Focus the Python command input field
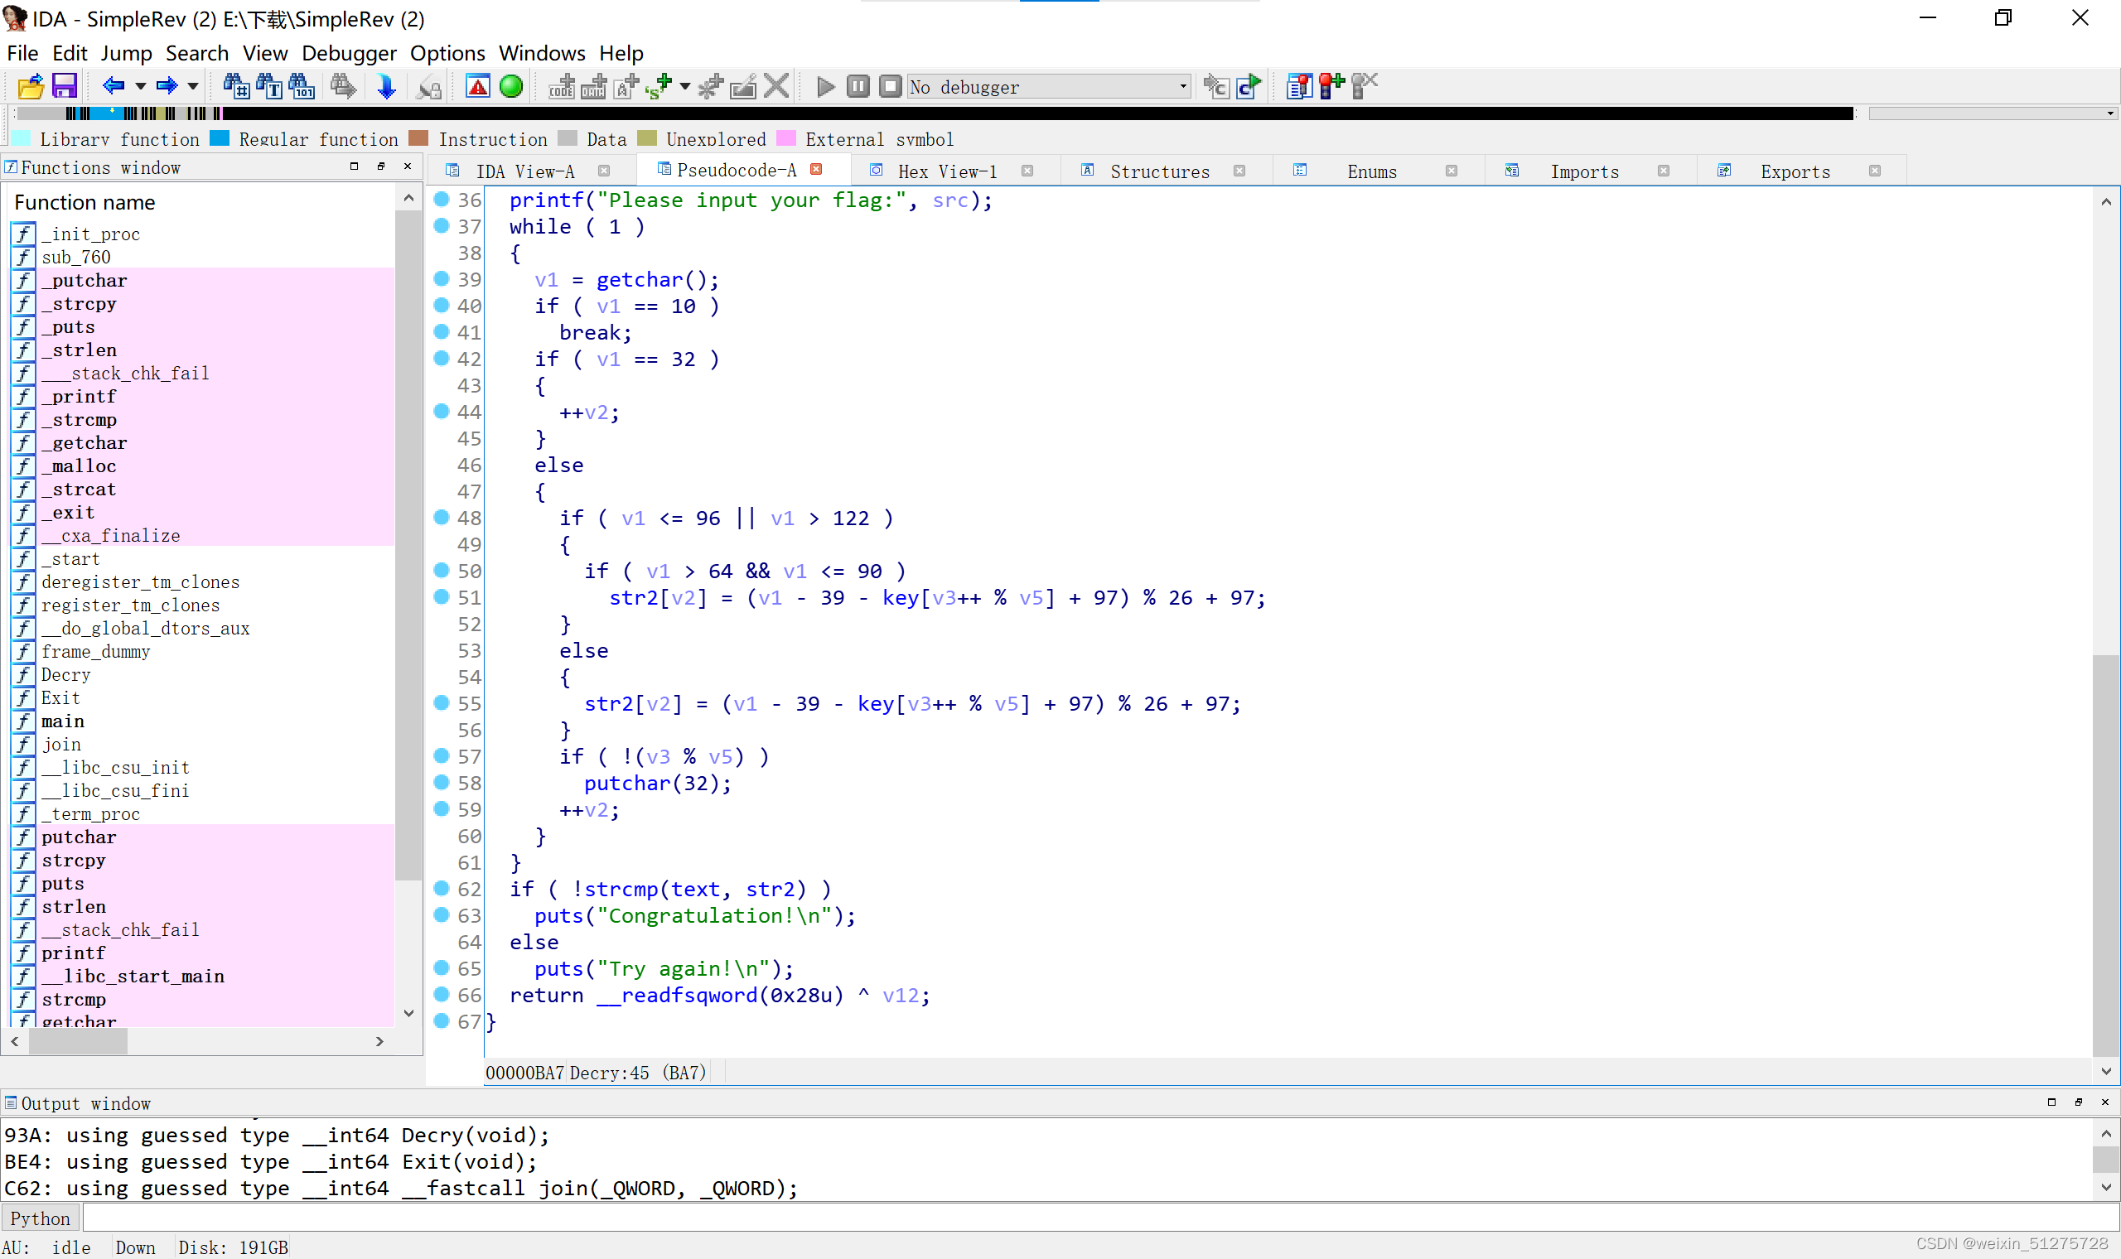 click(1101, 1218)
